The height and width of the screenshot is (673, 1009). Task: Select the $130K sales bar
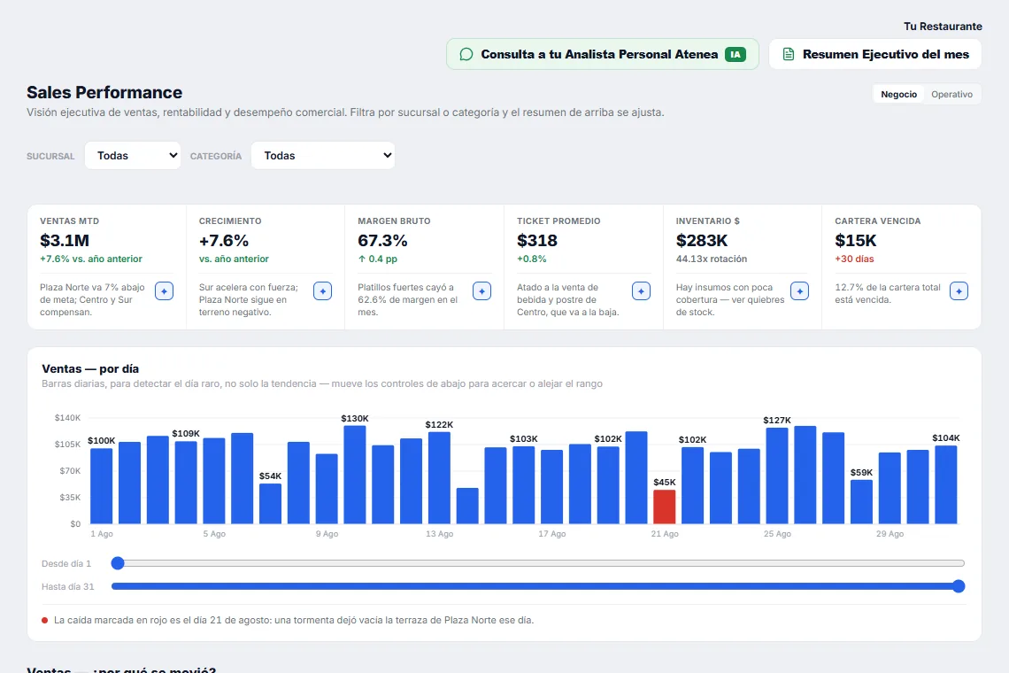tap(355, 475)
